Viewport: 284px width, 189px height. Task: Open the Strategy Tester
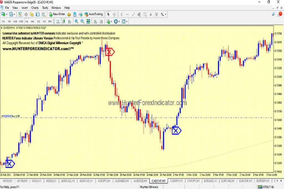[x=44, y=14]
